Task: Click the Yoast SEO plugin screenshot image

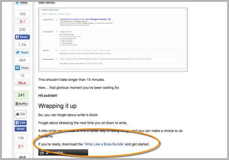Action: (x=113, y=40)
